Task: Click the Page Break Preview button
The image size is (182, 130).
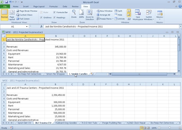Action: point(27,11)
